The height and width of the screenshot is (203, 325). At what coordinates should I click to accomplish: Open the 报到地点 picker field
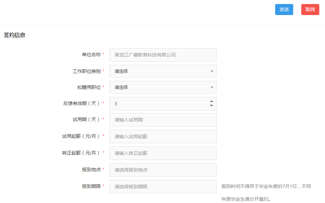[x=163, y=170]
